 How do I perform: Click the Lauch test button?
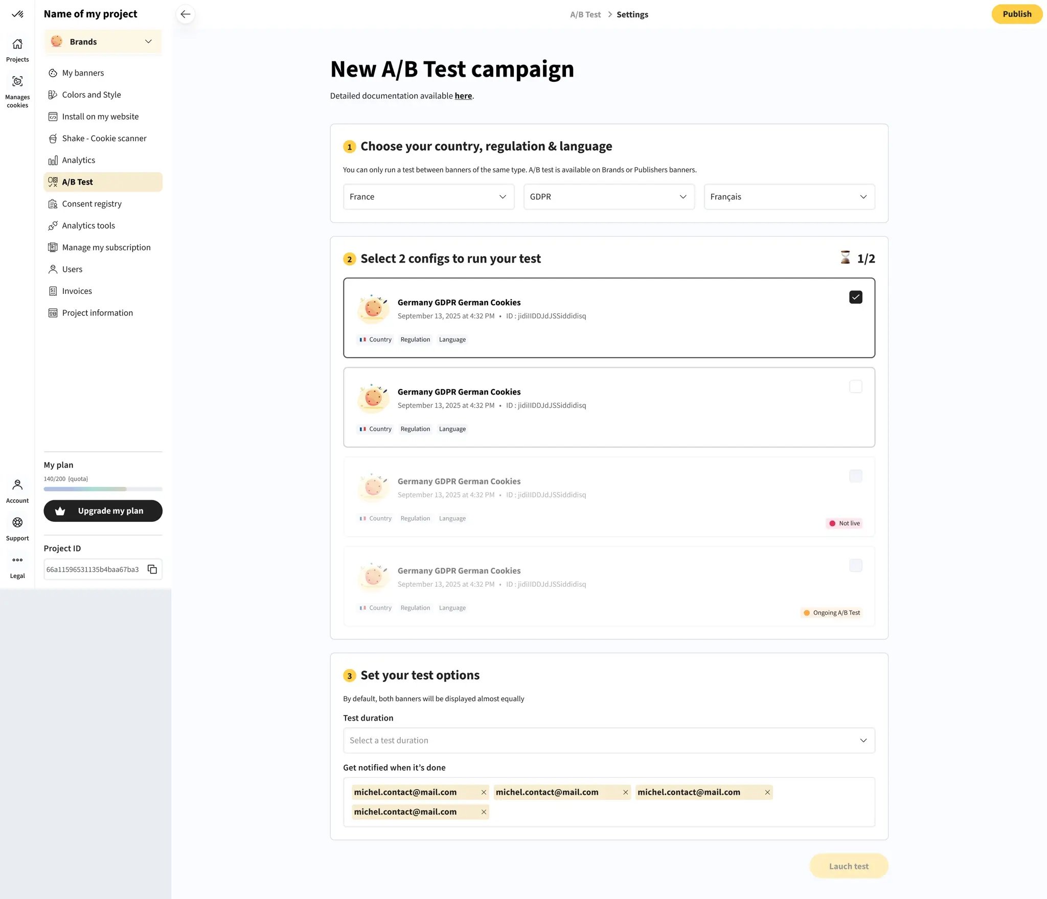[x=849, y=866]
